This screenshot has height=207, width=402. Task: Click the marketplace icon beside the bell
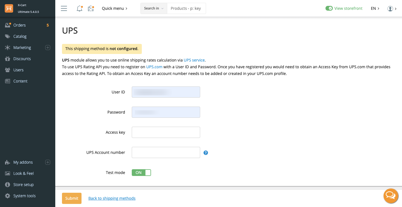[91, 9]
